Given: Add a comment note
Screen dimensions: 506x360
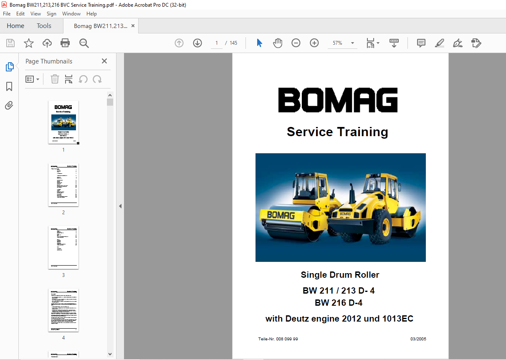Looking at the screenshot, I should pyautogui.click(x=421, y=43).
